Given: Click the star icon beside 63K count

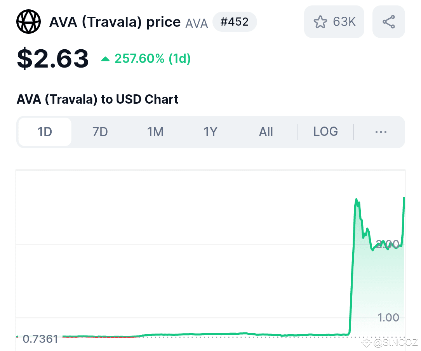Looking at the screenshot, I should click(320, 22).
